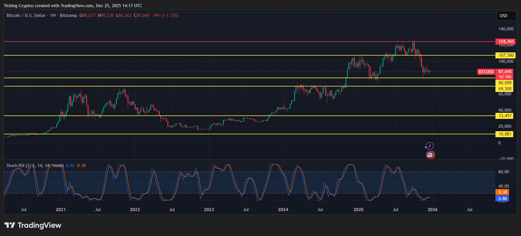Click the orange 8.38 value in Stoch RSI legend
521x236 pixels.
(x=81, y=166)
